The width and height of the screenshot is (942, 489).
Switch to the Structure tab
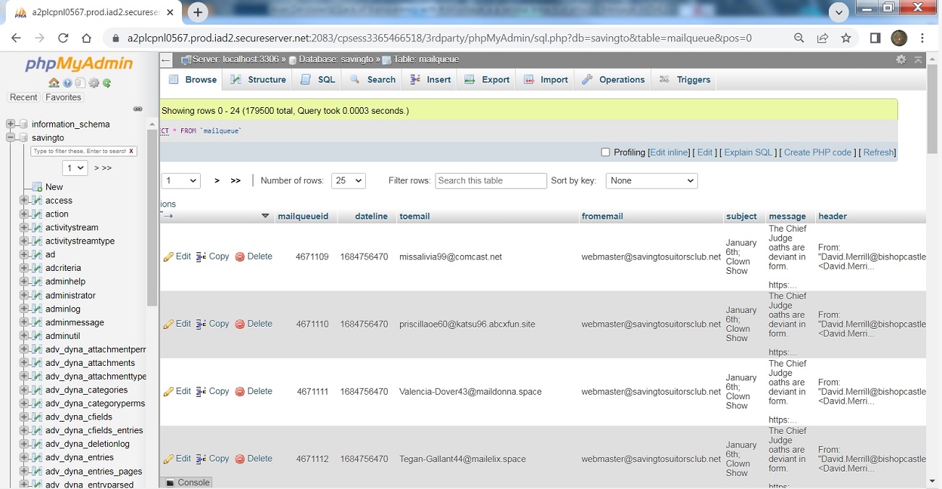pyautogui.click(x=259, y=80)
